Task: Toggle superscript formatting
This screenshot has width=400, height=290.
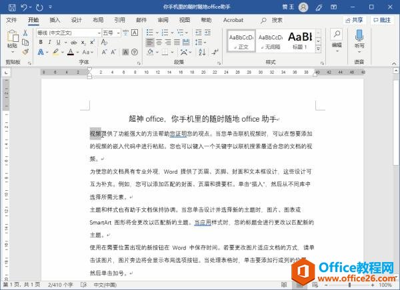Action: point(92,43)
